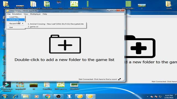Open the Help menu
The width and height of the screenshot is (177, 99).
click(x=45, y=14)
